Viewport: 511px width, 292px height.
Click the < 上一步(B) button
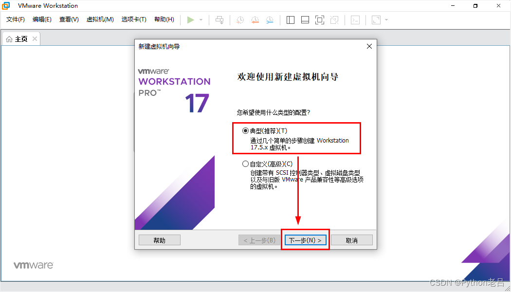coord(259,240)
